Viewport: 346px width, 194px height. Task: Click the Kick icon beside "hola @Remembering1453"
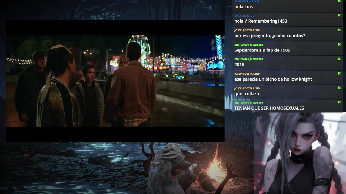[339, 15]
